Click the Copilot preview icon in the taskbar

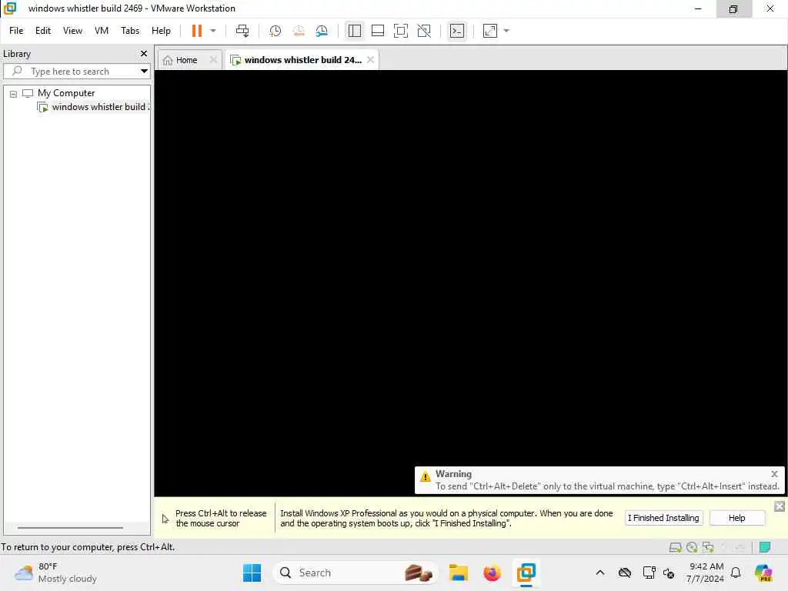(x=763, y=573)
